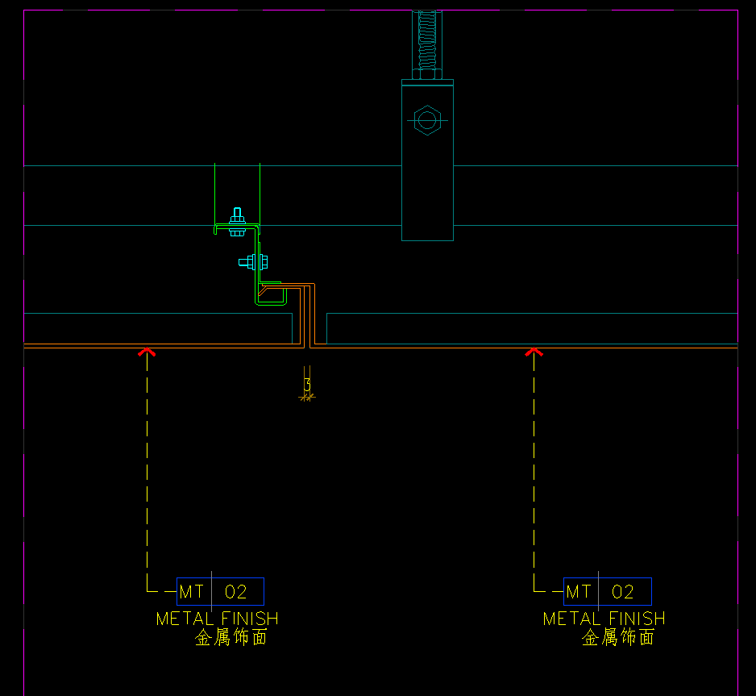Click the dimension text "3" below the joint
The height and width of the screenshot is (696, 756).
pos(307,385)
